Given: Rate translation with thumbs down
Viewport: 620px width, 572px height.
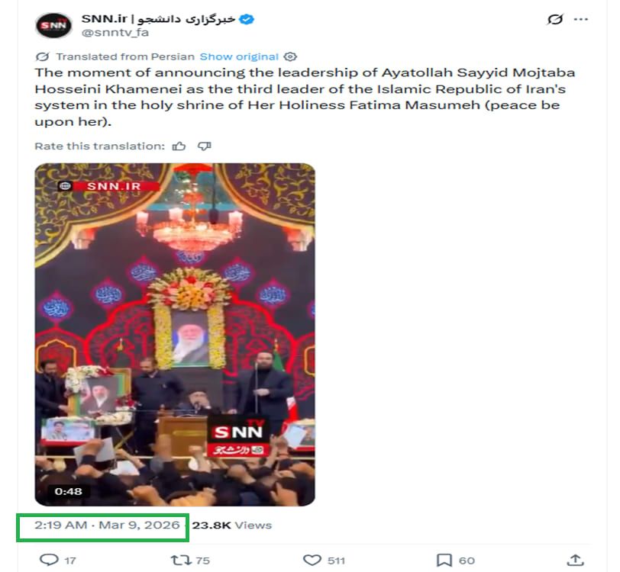Looking at the screenshot, I should point(204,146).
